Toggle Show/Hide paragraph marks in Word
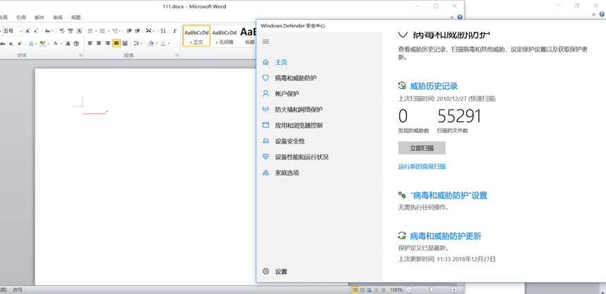 175,31
